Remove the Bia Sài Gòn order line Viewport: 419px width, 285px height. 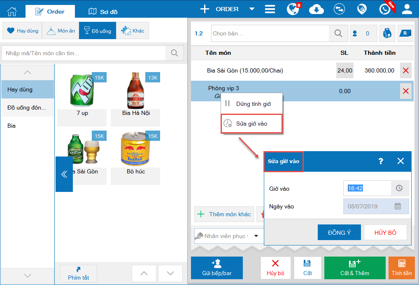coord(406,70)
